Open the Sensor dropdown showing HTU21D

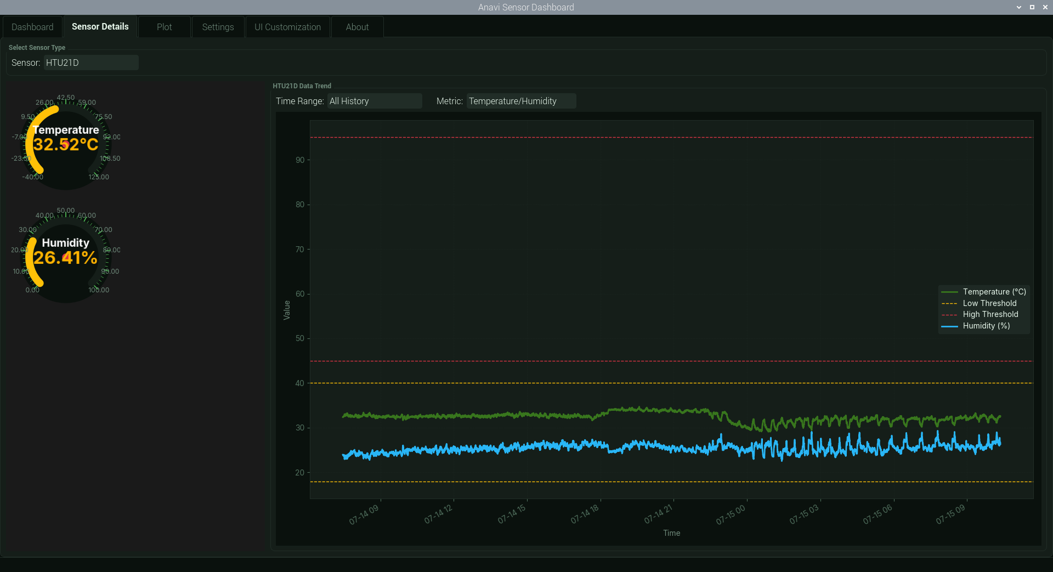pos(91,63)
